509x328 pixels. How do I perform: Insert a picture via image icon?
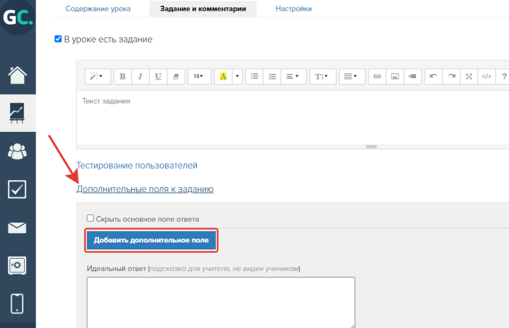(x=395, y=77)
